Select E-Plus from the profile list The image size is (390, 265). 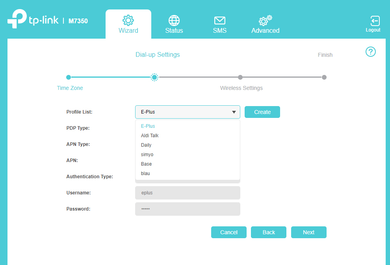point(188,126)
